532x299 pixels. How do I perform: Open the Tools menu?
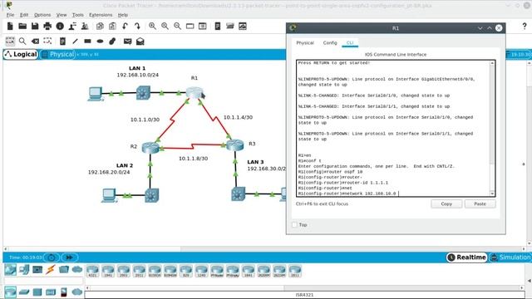coord(77,15)
